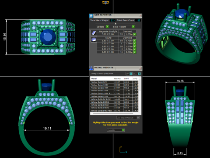Select the Baguette Straight gem shape icon
The height and width of the screenshot is (158, 210).
[94, 33]
